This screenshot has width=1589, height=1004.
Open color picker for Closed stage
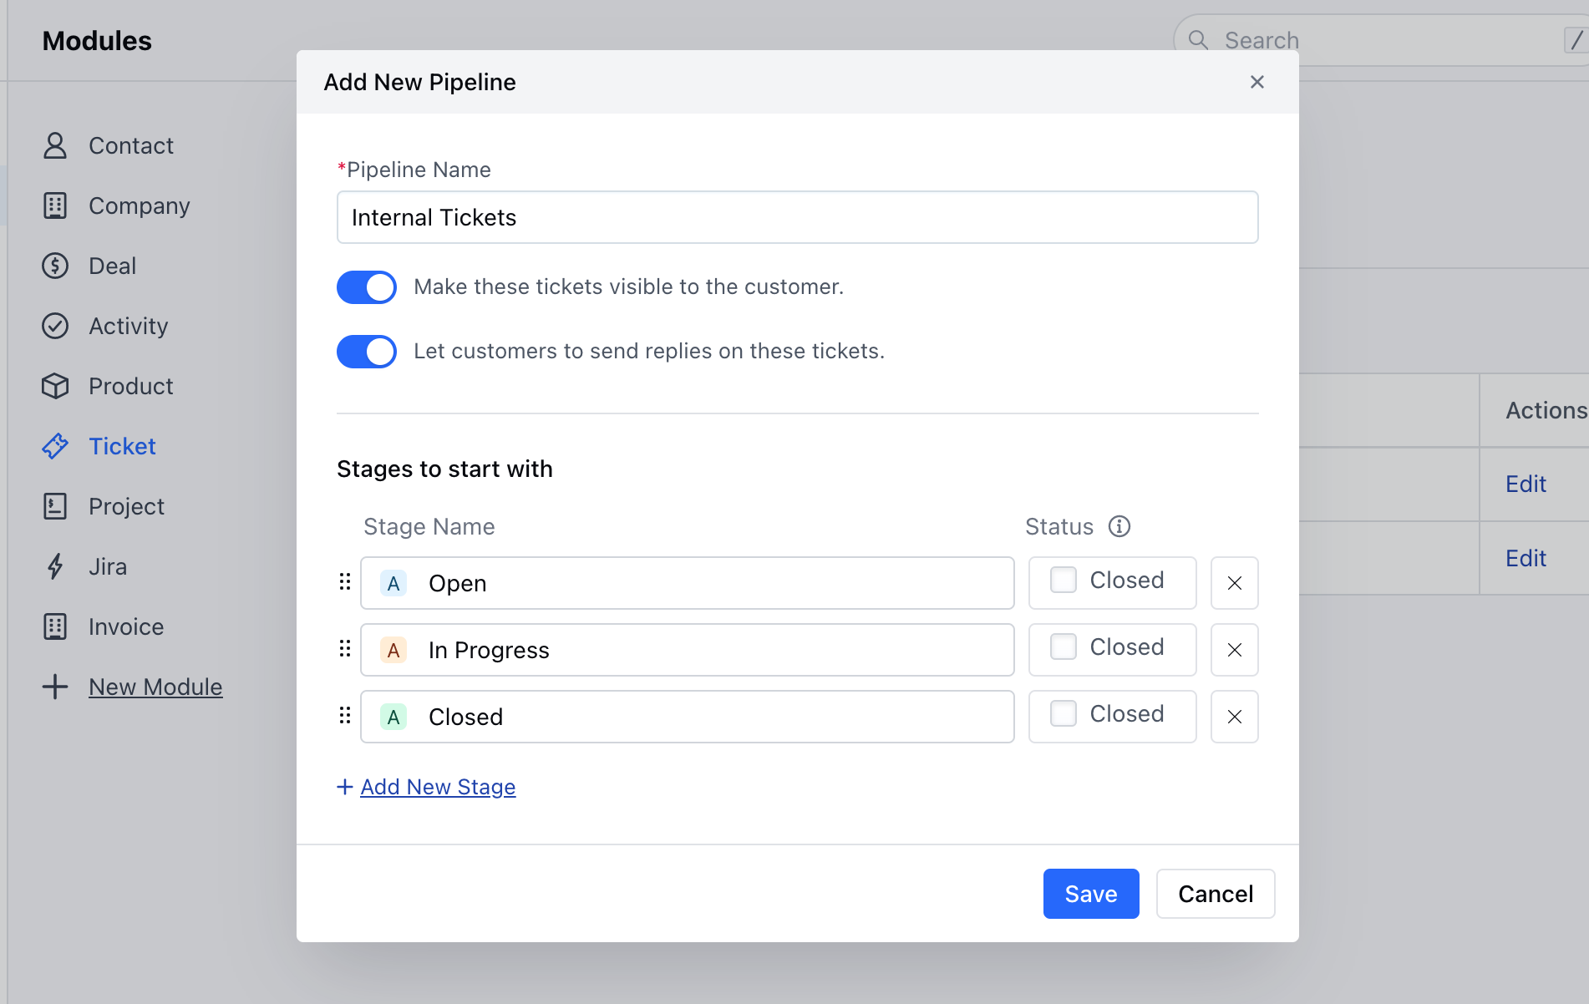[x=393, y=717]
